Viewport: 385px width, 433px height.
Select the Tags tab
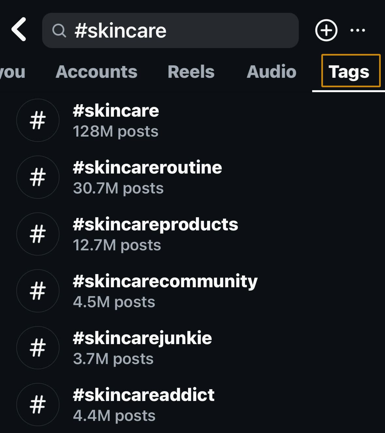point(349,72)
